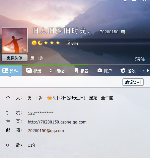
Task: Click the first star level icon
Action: point(46,42)
